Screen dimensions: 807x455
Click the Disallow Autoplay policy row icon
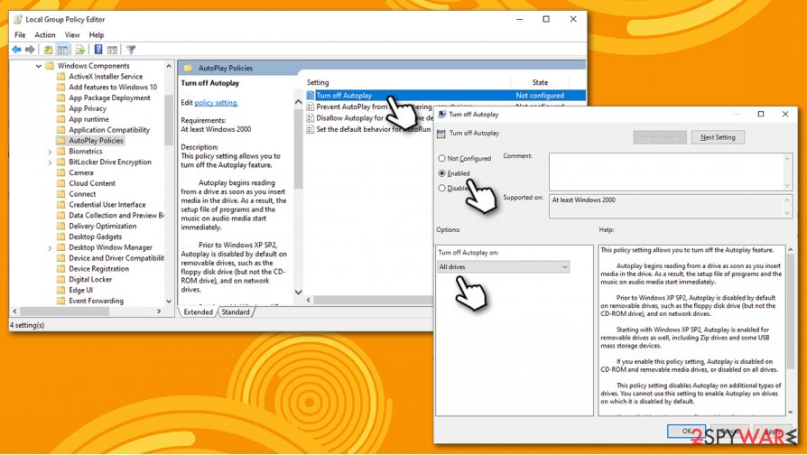coord(310,118)
